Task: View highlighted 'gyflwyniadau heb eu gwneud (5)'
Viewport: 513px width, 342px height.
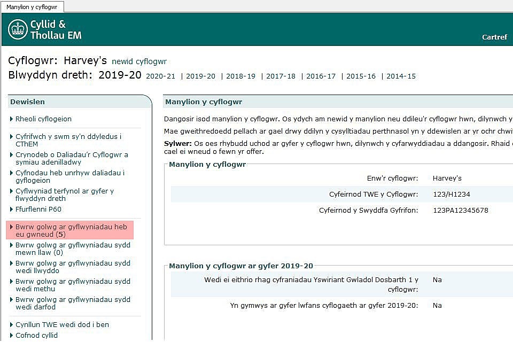Action: pos(71,230)
